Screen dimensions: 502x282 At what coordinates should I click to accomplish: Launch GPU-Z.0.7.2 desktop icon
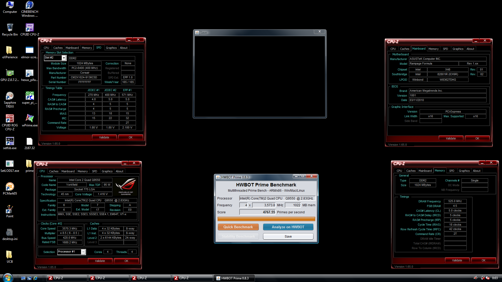point(10,75)
